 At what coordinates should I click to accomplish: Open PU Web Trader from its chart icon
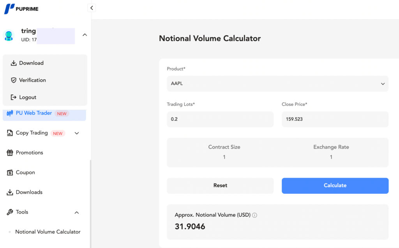(9, 113)
